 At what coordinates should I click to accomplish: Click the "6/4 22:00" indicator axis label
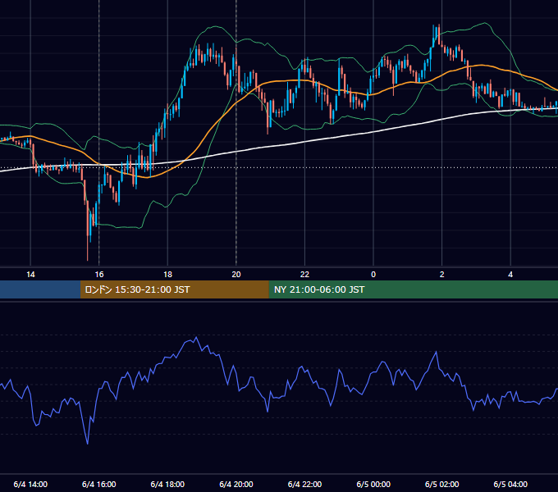pos(304,484)
